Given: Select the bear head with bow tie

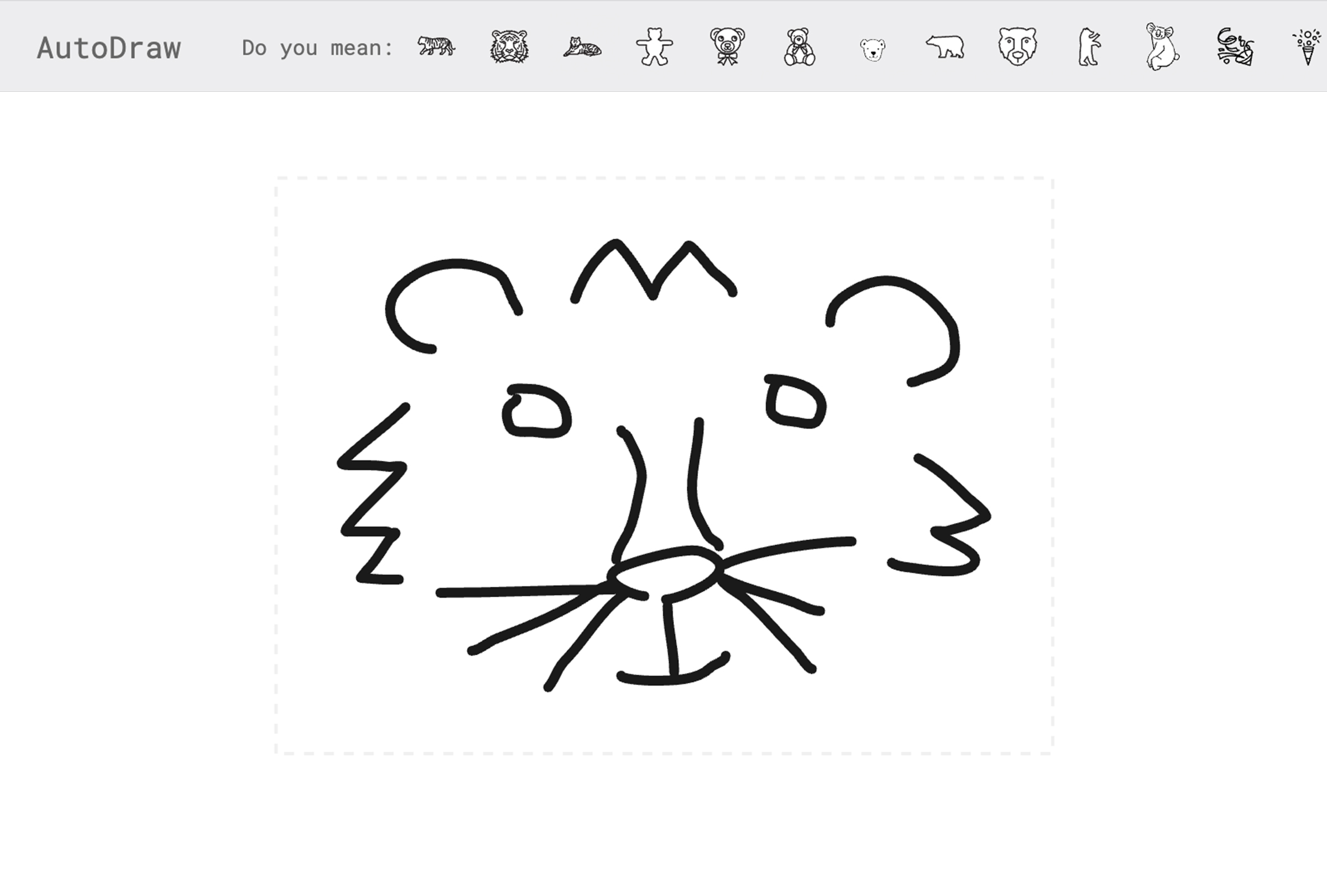Looking at the screenshot, I should (727, 46).
